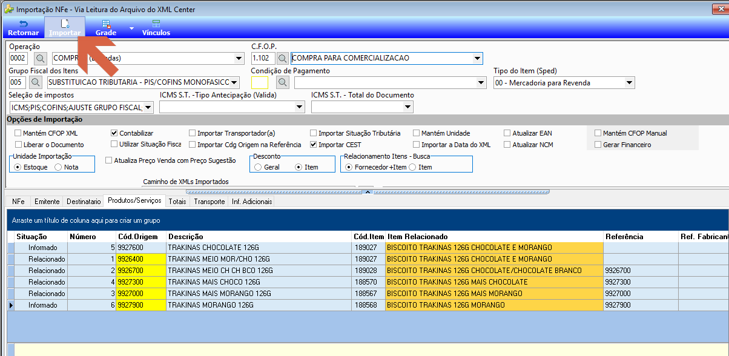Open the Condição de Pagamento dropdown
The height and width of the screenshot is (356, 729).
(481, 82)
